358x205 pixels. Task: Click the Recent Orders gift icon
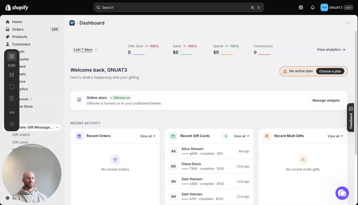point(79,136)
